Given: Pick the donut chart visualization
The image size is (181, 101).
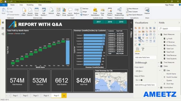Looking at the screenshot, I should coord(147,35).
